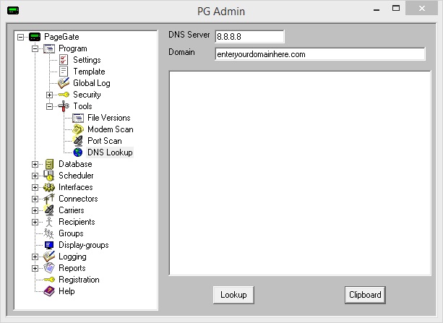Click the Connectors antenna icon
The width and height of the screenshot is (443, 323).
pyautogui.click(x=49, y=199)
